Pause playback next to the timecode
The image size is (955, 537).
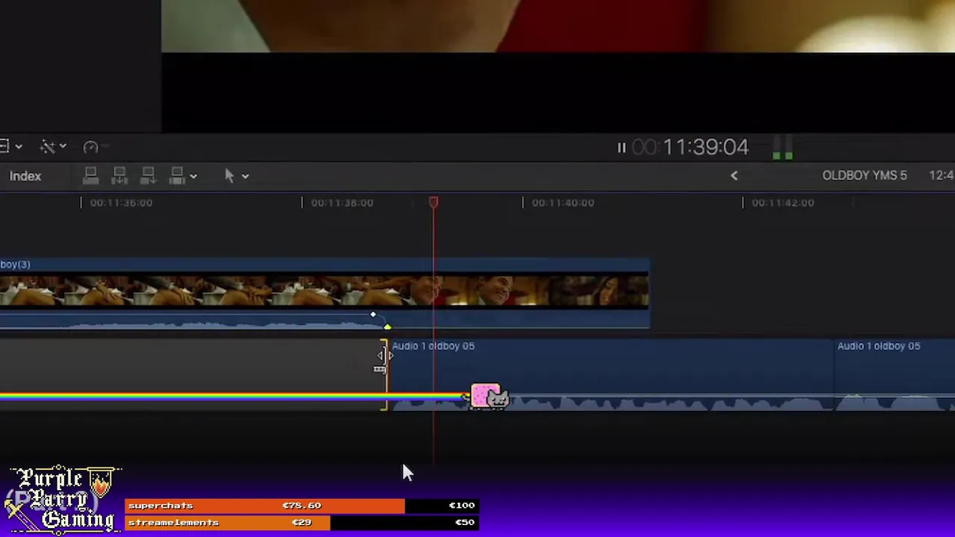621,148
